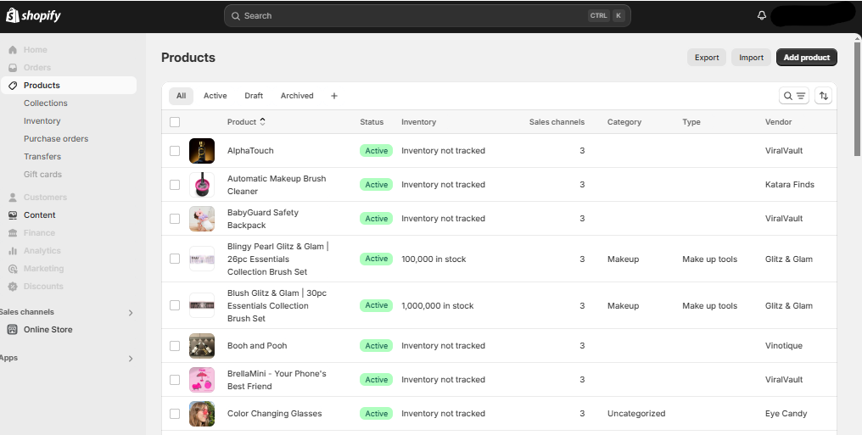Click the magnifier icon in the search bar

235,16
